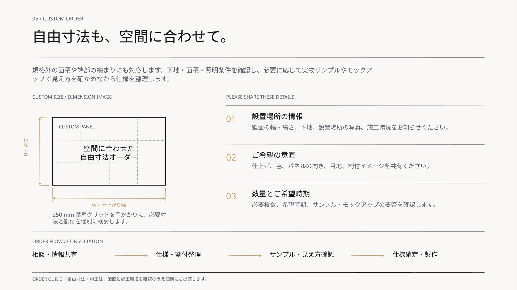Screen dimensions: 517x290
Task: Select the 相談・情報共有 flow step
Action: coord(55,254)
